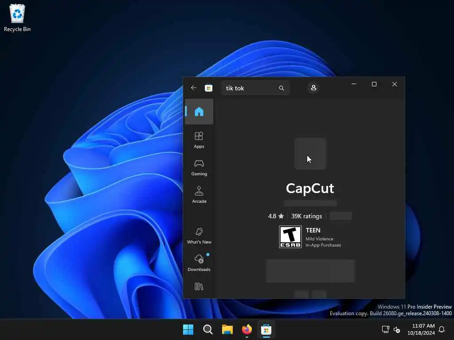Click the search magnifier in the Store
This screenshot has width=454, height=340.
[282, 88]
